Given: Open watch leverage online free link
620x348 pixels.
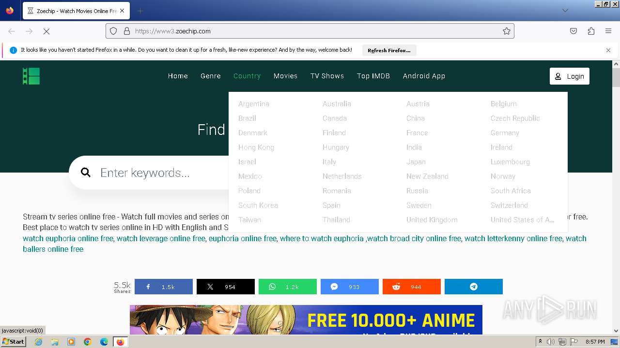Looking at the screenshot, I should [161, 238].
